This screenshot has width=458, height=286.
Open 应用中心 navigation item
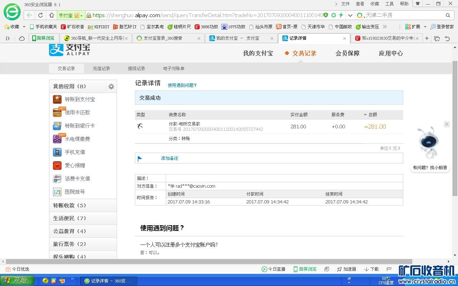(x=391, y=53)
